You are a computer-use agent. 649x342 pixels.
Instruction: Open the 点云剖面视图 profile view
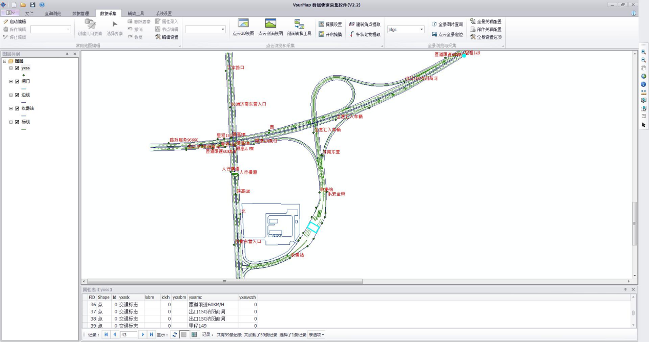click(x=270, y=27)
